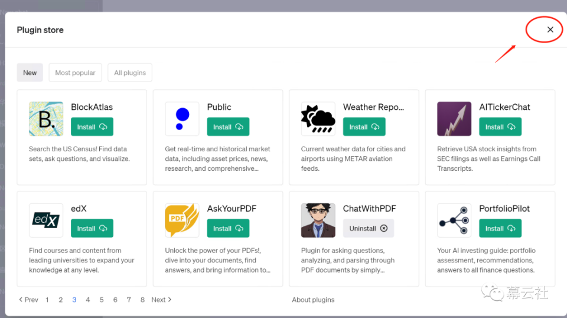Switch to the Most popular tab
Image resolution: width=567 pixels, height=318 pixels.
pos(75,73)
